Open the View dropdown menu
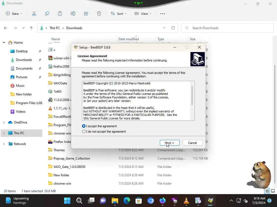The image size is (277, 207). [143, 13]
